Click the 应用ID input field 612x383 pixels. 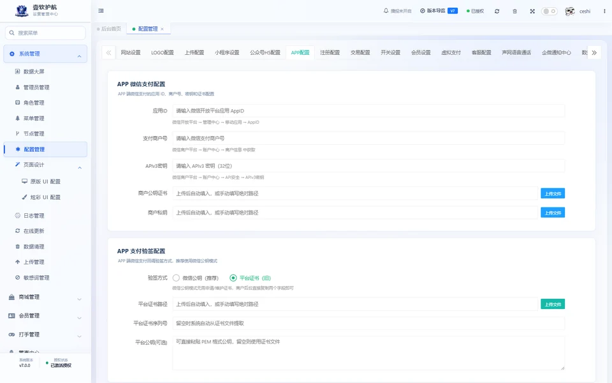click(368, 111)
